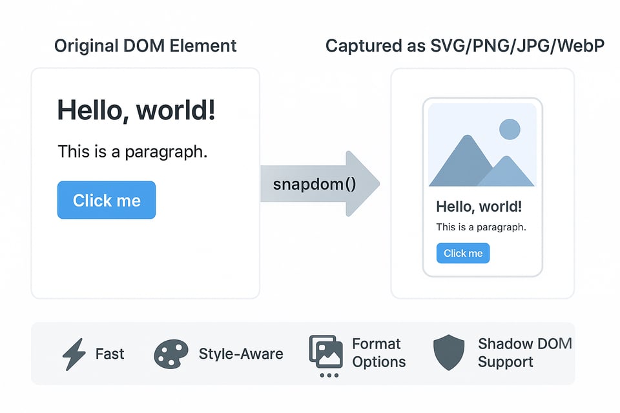Click the three dots below the format icon

point(329,375)
